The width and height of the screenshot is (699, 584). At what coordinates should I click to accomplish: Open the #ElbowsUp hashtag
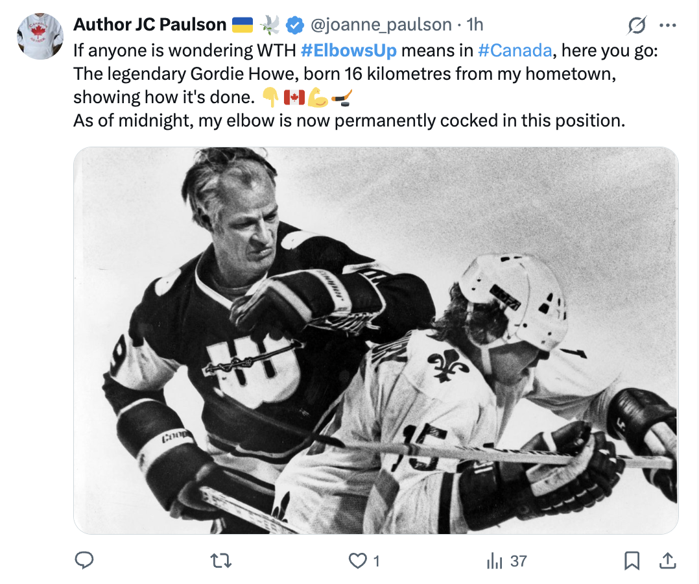[x=349, y=50]
